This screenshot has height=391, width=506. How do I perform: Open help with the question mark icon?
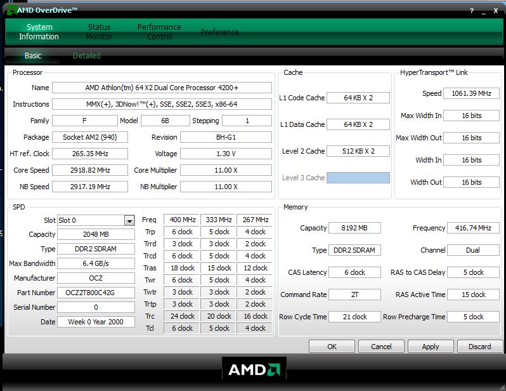pyautogui.click(x=472, y=11)
